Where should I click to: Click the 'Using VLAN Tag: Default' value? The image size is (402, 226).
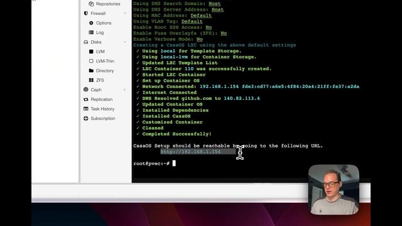click(x=192, y=21)
